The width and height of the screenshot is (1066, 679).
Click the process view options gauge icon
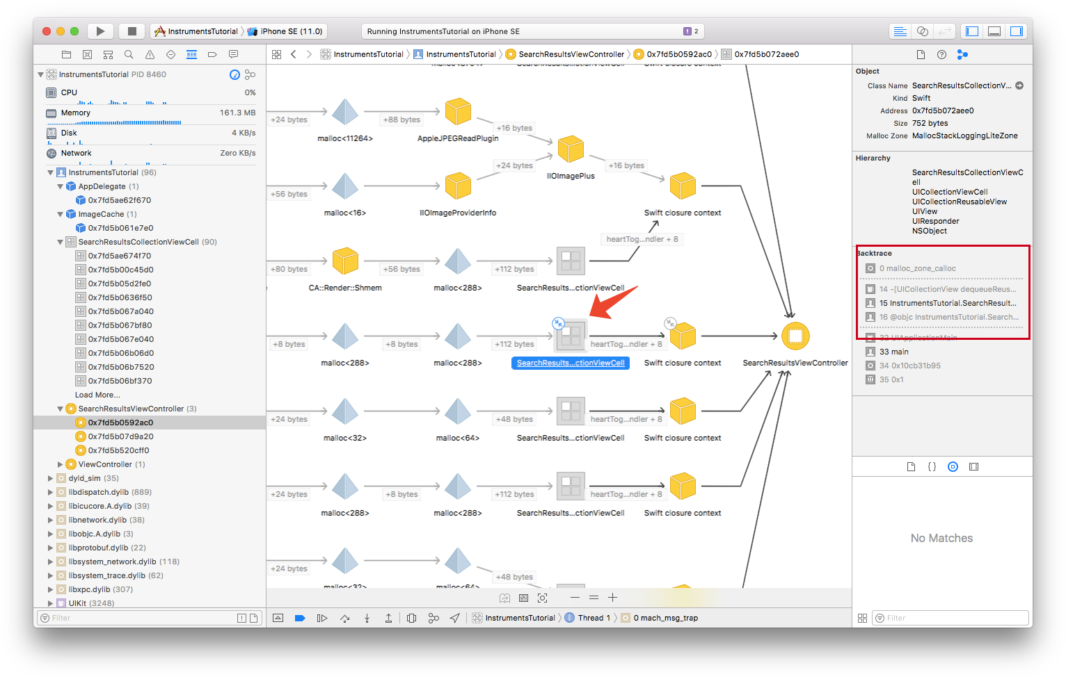(234, 74)
